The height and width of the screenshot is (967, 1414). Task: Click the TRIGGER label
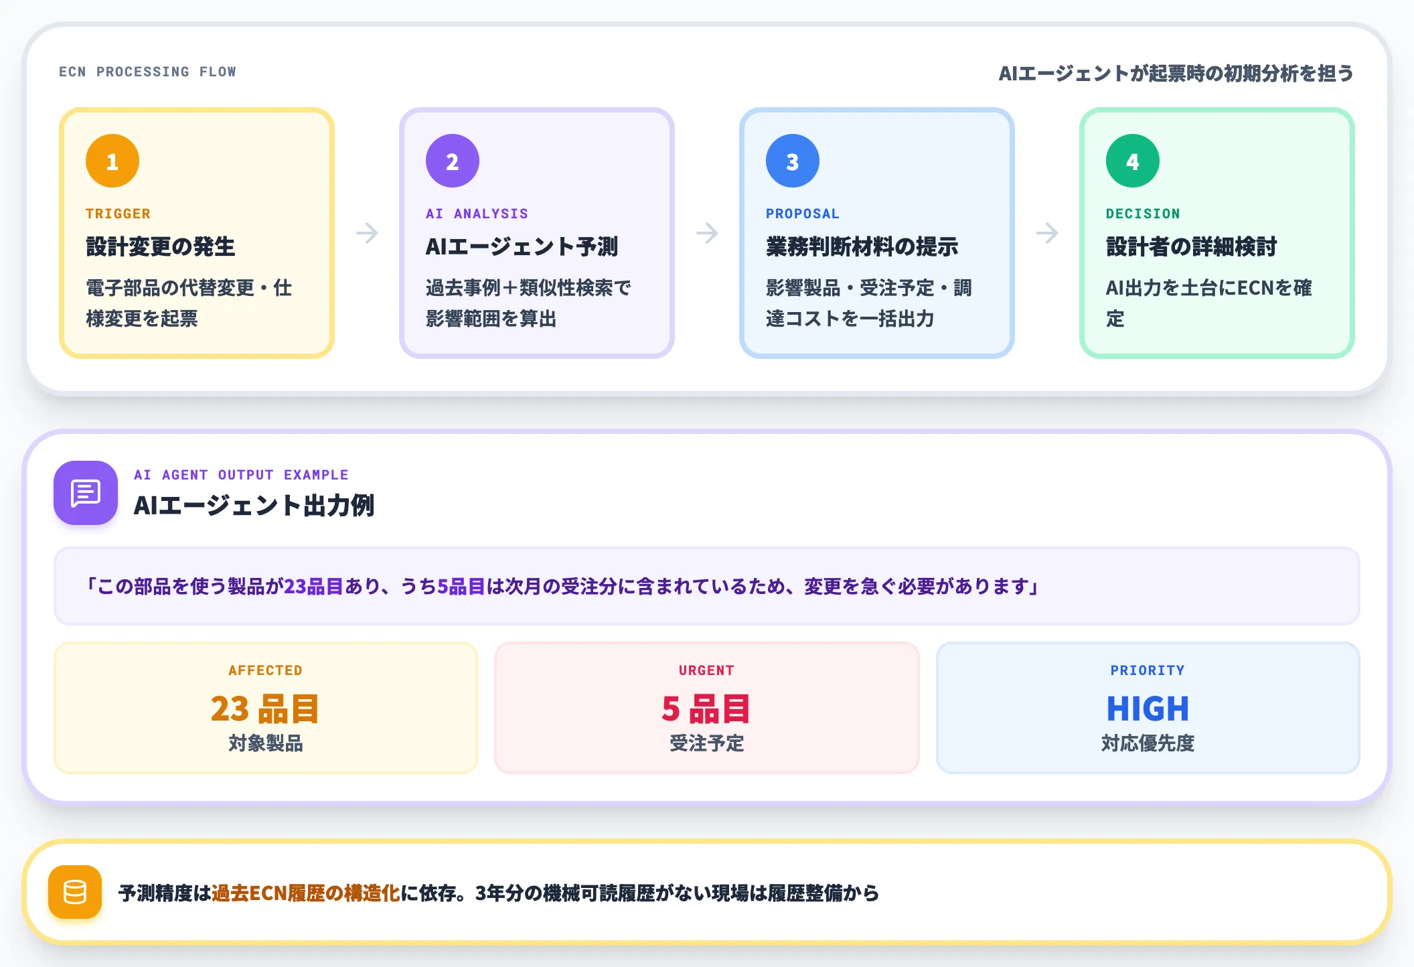coord(118,214)
